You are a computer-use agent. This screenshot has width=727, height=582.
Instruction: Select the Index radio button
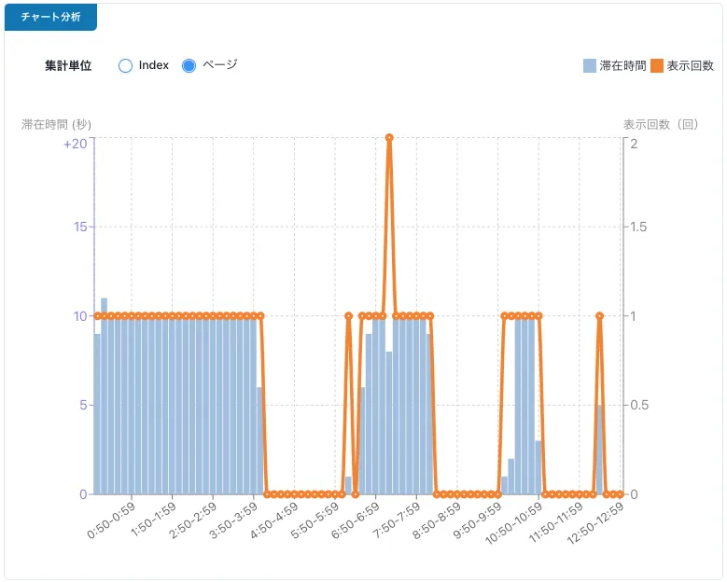pos(126,65)
